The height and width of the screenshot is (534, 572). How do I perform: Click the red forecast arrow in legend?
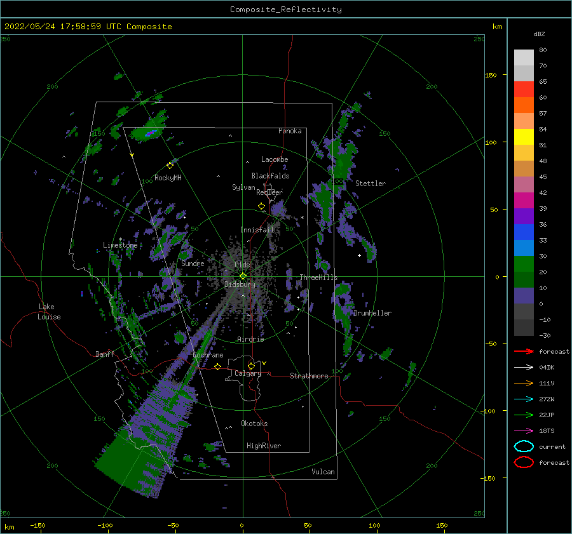(x=524, y=351)
